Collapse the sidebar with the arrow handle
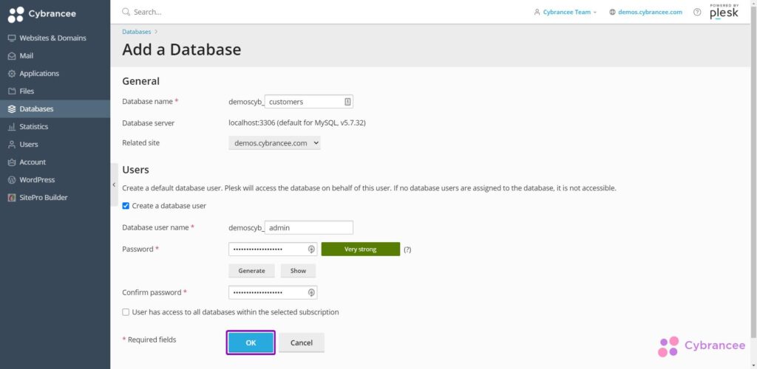Image resolution: width=757 pixels, height=369 pixels. click(x=114, y=184)
